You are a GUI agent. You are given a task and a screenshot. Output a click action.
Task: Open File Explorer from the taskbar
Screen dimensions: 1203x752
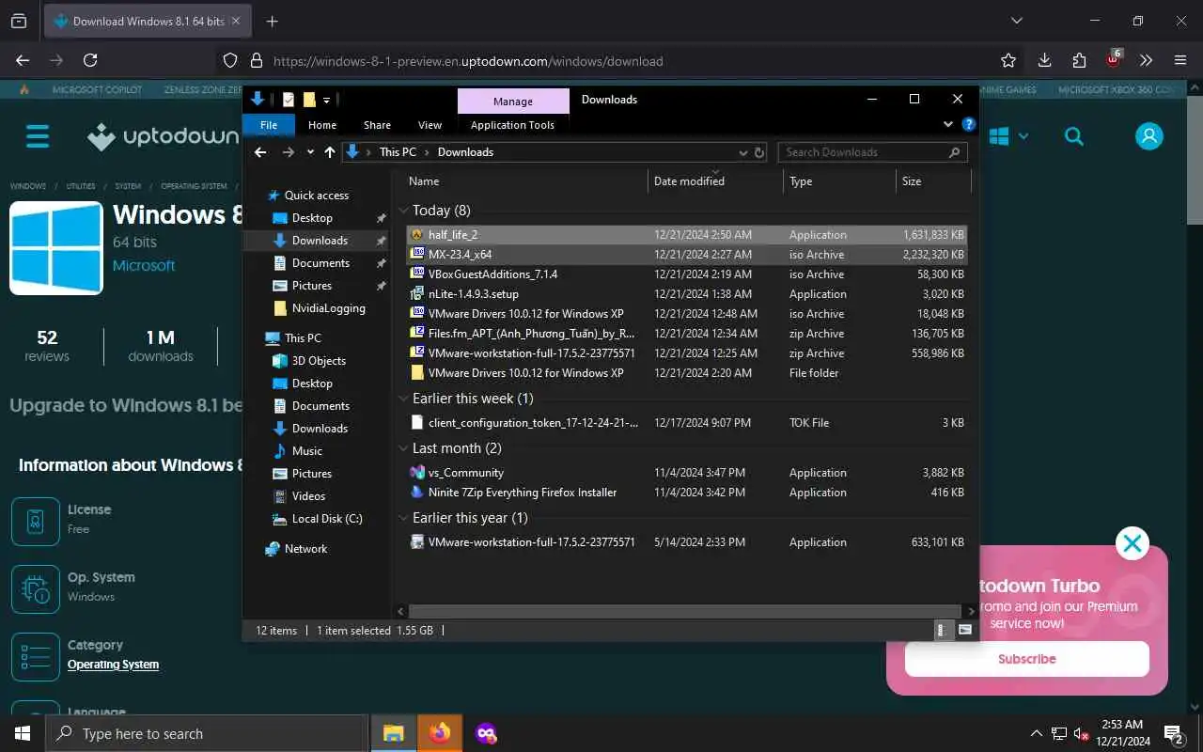(x=393, y=733)
